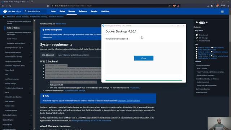The height and width of the screenshot is (130, 231).
Task: Click the search magnifier icon
Action: point(26,11)
